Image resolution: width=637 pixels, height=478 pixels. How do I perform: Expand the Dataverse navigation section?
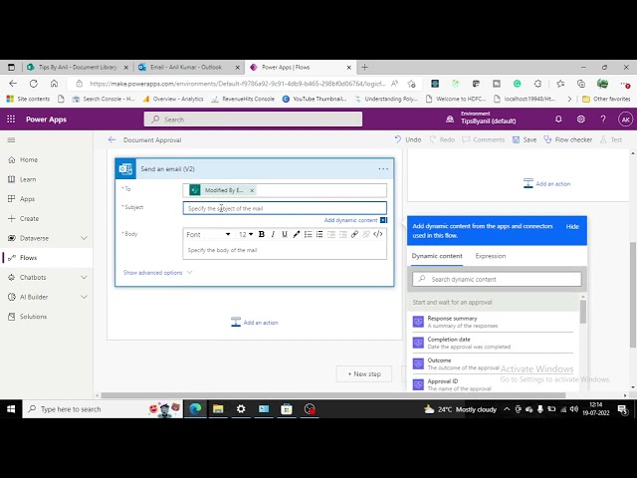coord(84,238)
